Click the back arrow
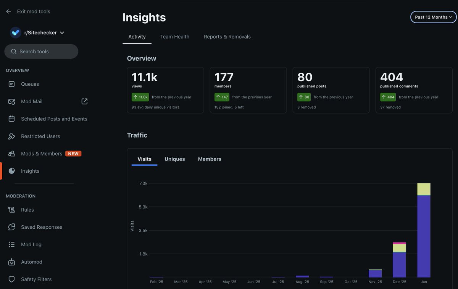This screenshot has height=289, width=458. click(8, 11)
